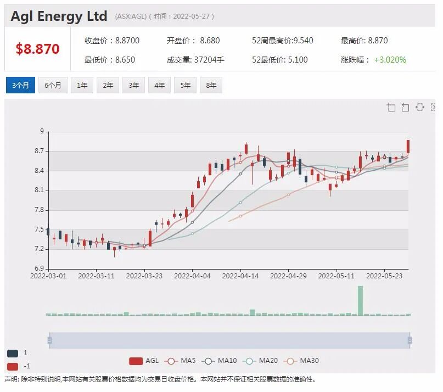The image size is (443, 392).
Task: Click the 成交量: 37204手 text
Action: click(x=195, y=60)
